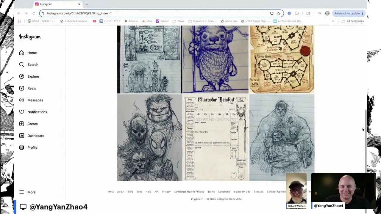Open the Extensions puzzle icon

[x=297, y=13]
